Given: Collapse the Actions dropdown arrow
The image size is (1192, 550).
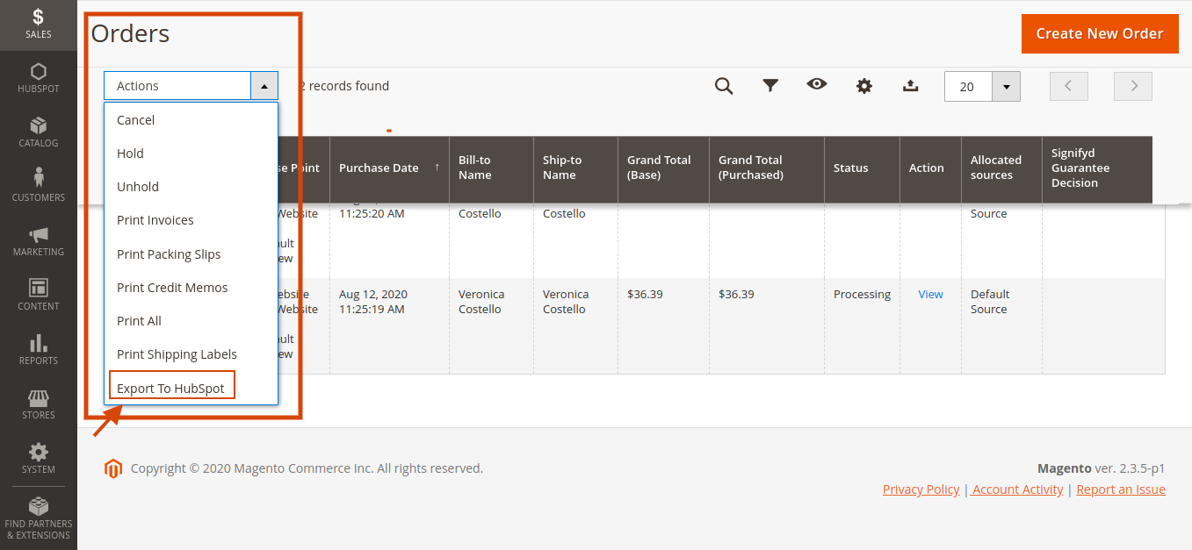Looking at the screenshot, I should coord(264,86).
